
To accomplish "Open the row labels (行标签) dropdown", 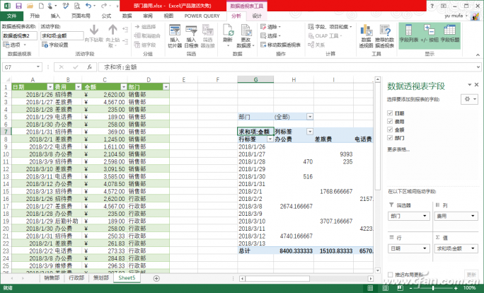I will 270,139.
